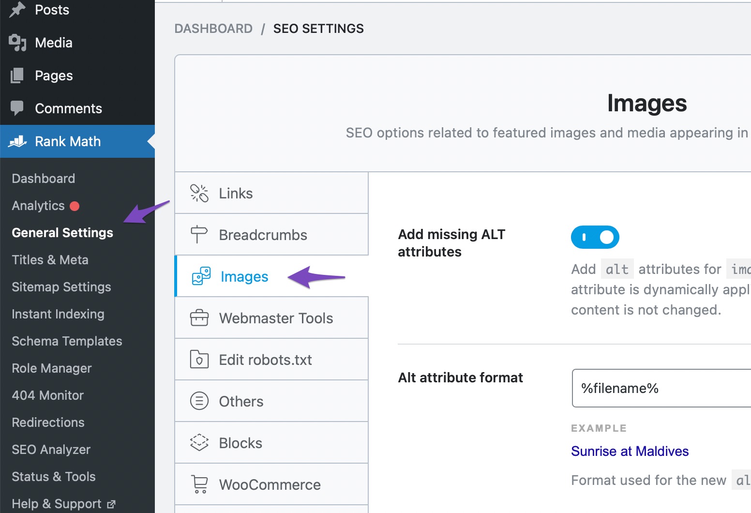The height and width of the screenshot is (513, 751).
Task: Click the Others list icon
Action: (x=199, y=401)
